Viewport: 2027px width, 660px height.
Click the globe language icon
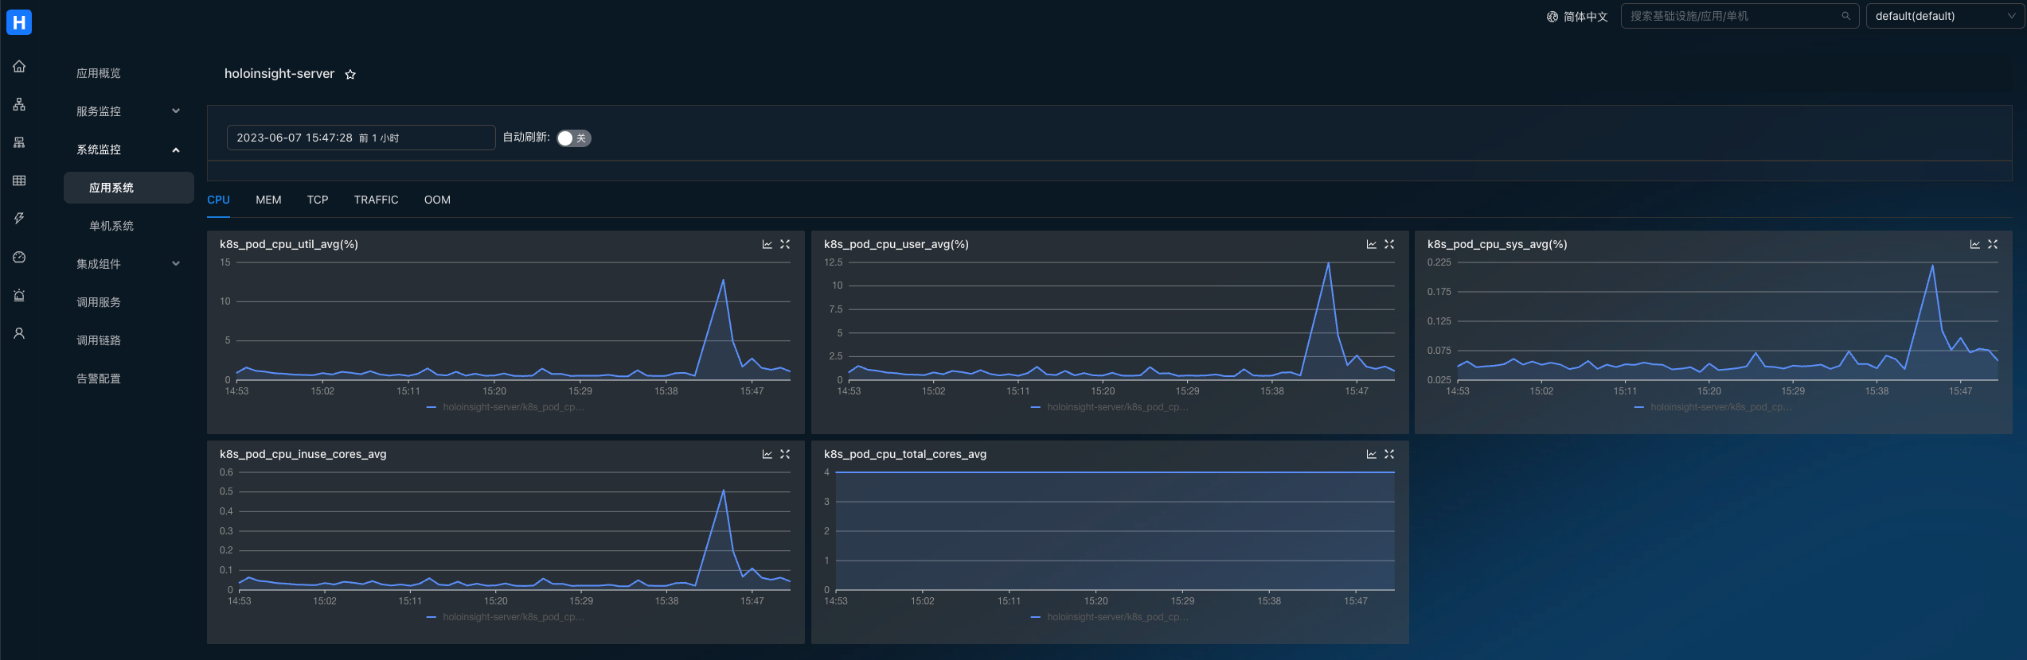click(x=1552, y=17)
